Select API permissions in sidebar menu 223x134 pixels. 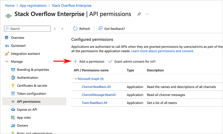(28, 101)
